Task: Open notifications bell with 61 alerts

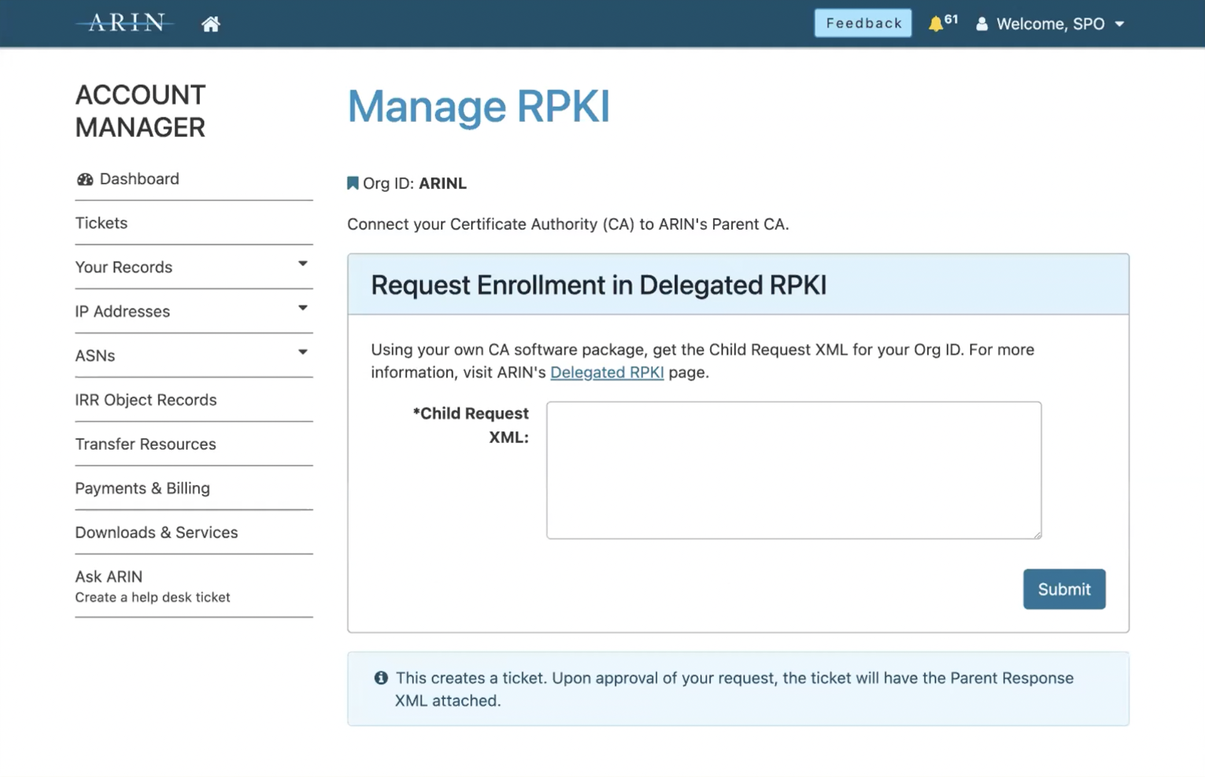Action: tap(937, 24)
